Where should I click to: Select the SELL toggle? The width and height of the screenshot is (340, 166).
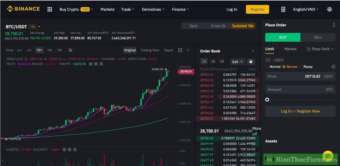(x=318, y=37)
